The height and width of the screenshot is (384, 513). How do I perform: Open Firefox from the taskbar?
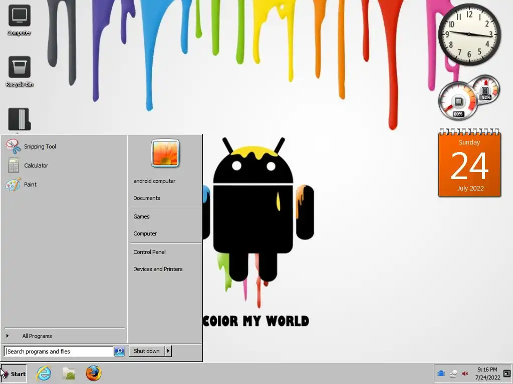click(94, 373)
